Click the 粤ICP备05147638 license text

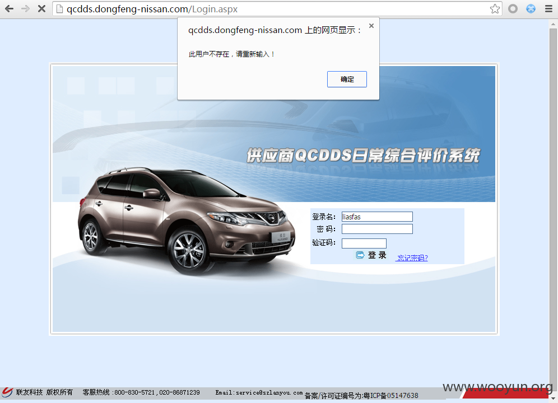(x=361, y=396)
